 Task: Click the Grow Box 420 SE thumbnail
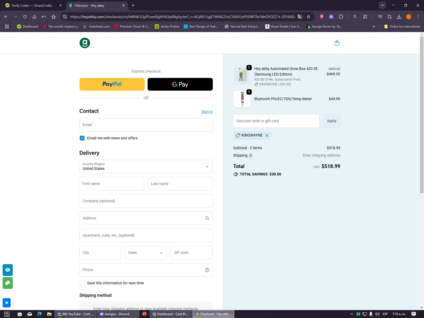click(242, 75)
